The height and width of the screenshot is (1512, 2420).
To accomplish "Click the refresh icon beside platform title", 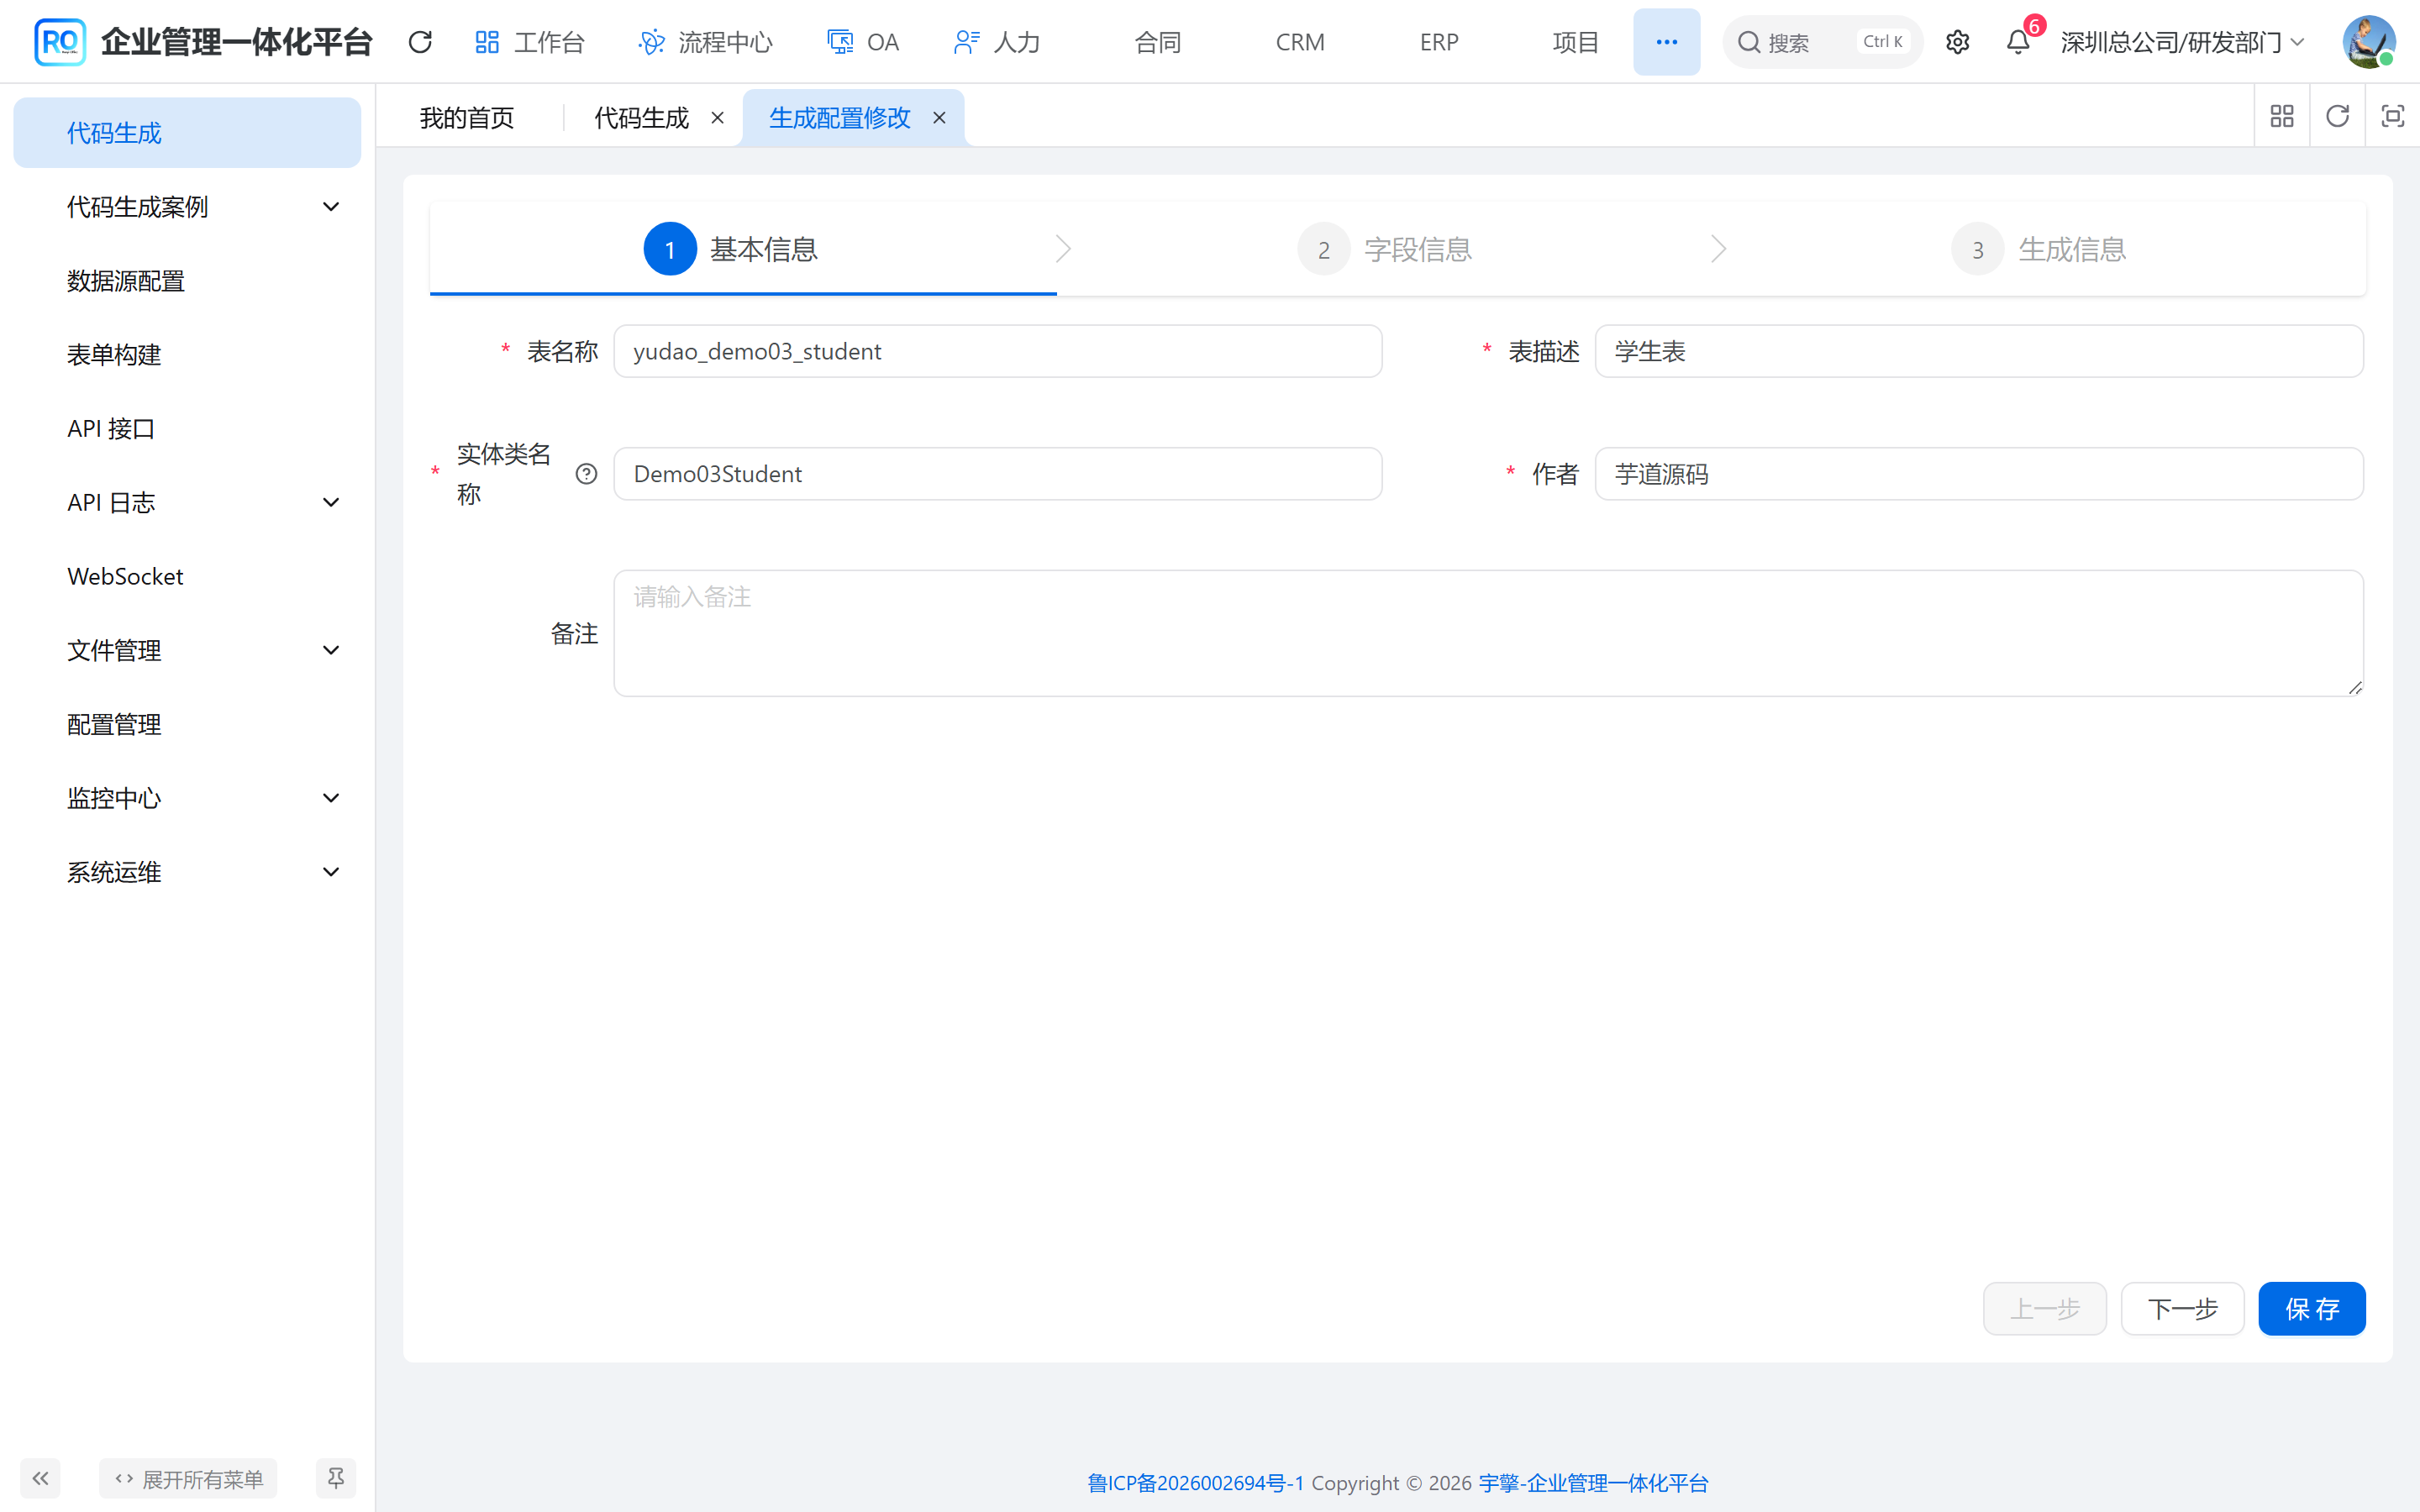I will (x=420, y=42).
